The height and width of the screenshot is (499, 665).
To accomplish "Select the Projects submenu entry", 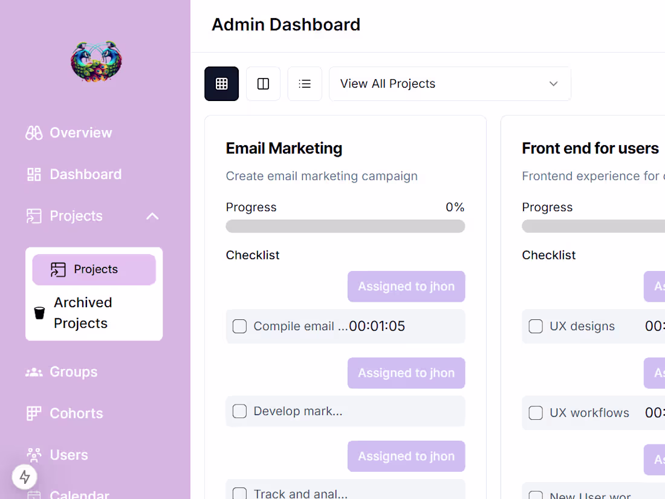I will click(x=94, y=269).
